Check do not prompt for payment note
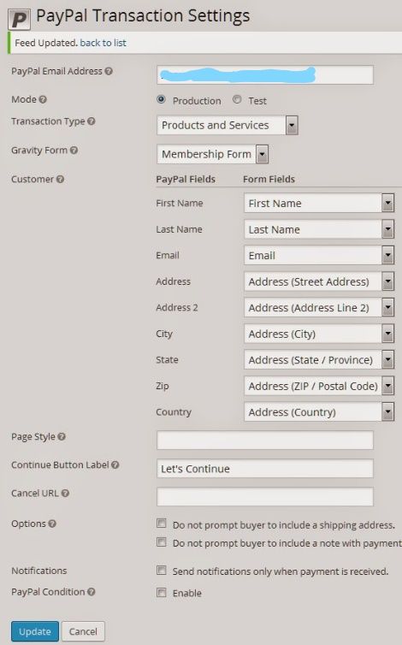The width and height of the screenshot is (402, 645). [162, 541]
